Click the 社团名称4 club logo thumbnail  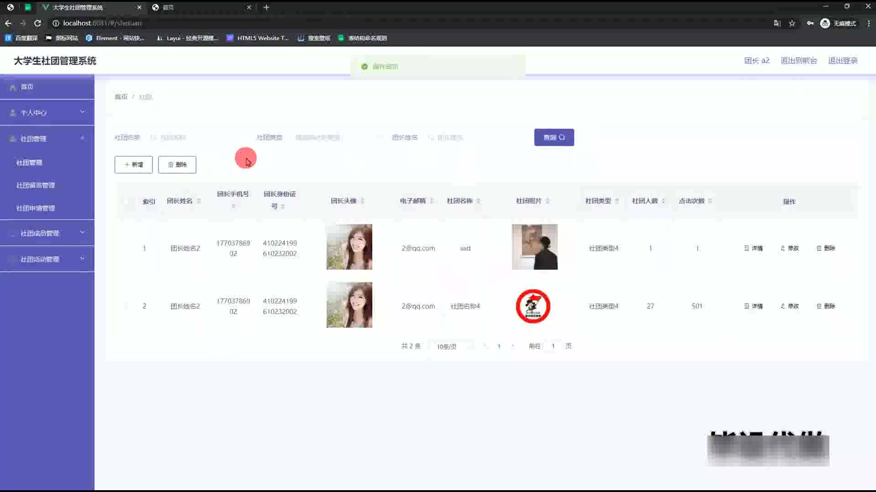click(x=533, y=306)
